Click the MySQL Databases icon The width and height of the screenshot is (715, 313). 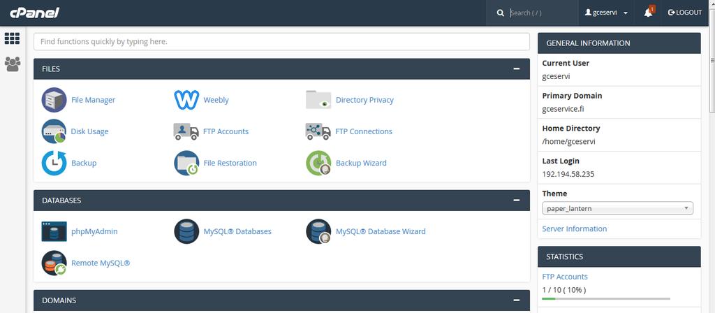(x=186, y=231)
